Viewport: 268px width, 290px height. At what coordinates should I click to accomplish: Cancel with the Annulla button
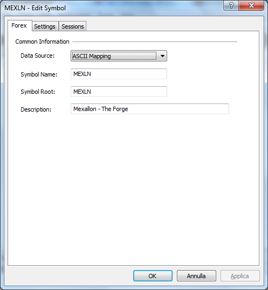click(196, 276)
